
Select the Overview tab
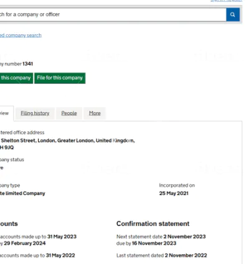(x=7, y=113)
